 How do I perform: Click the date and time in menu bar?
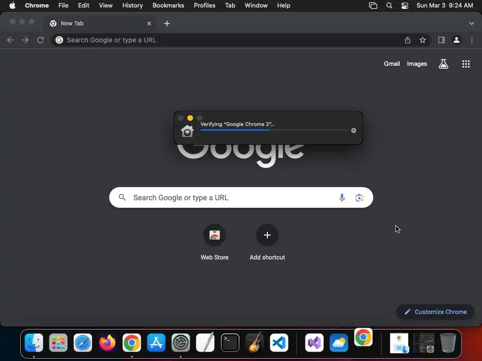point(444,6)
